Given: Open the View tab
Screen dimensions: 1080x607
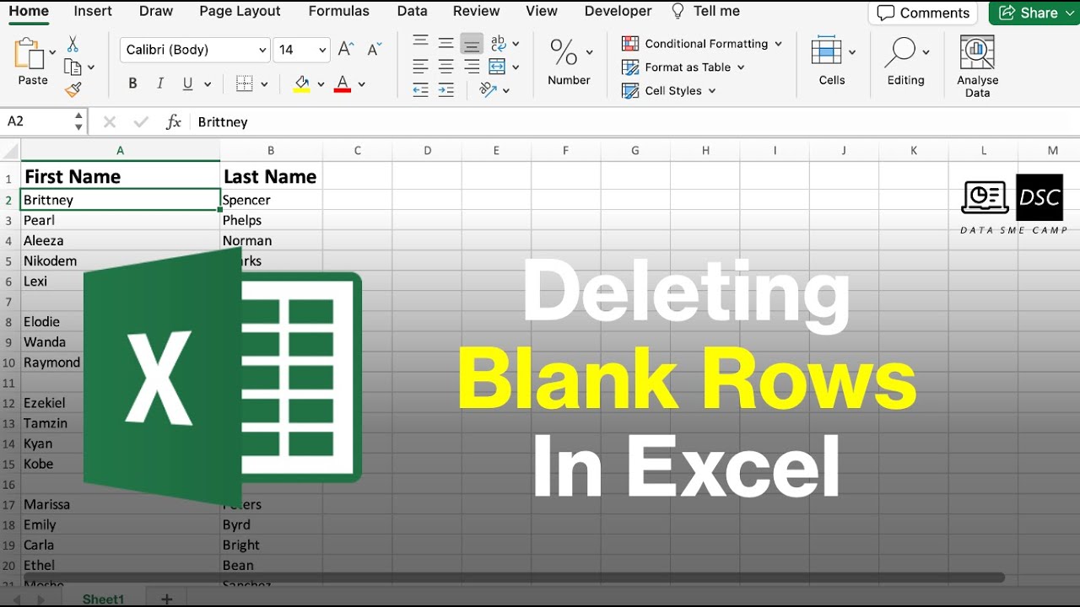Looking at the screenshot, I should [x=542, y=11].
